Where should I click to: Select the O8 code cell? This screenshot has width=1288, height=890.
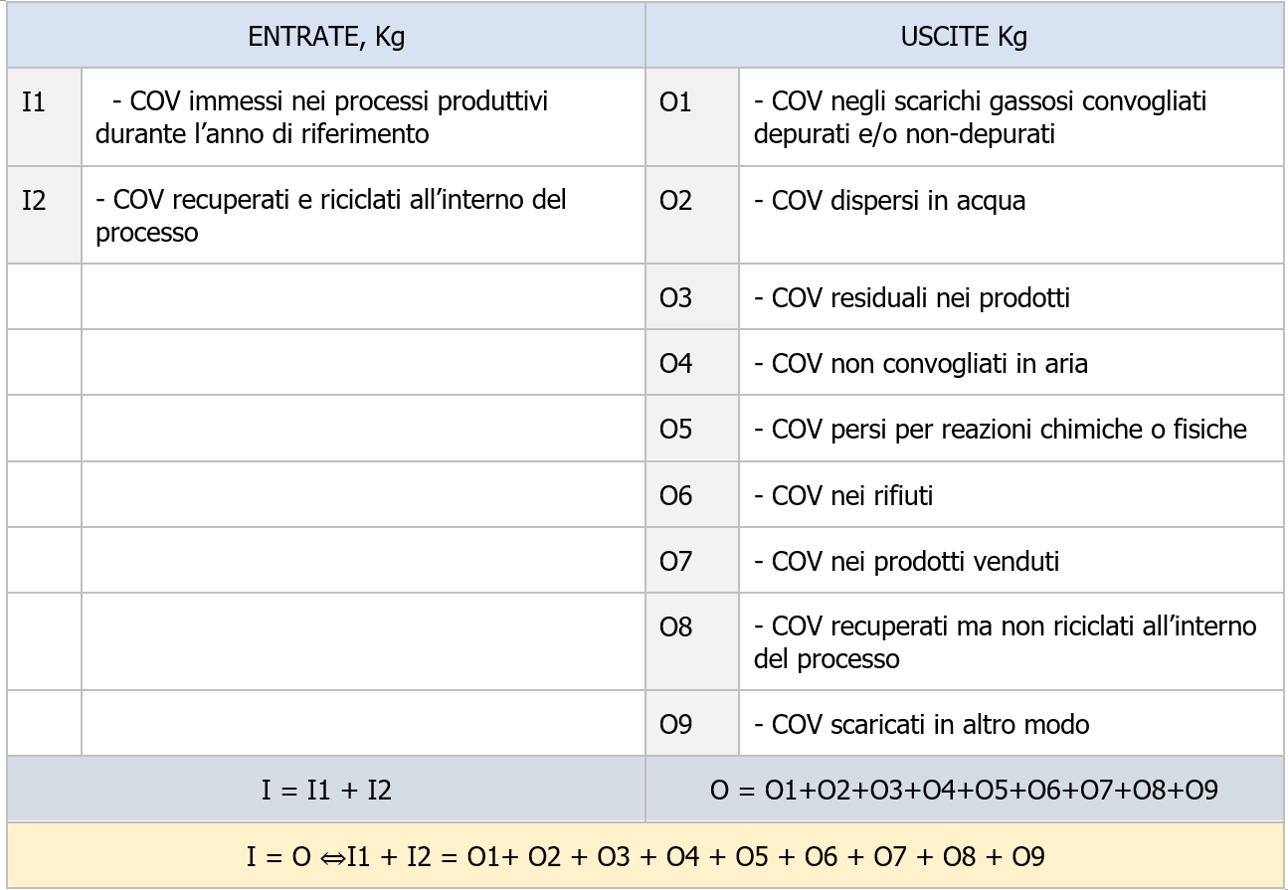tap(691, 641)
